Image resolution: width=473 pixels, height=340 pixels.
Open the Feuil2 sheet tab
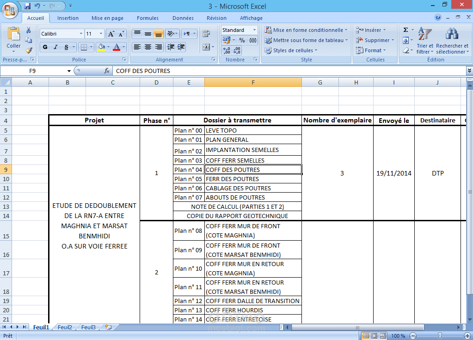[65, 328]
